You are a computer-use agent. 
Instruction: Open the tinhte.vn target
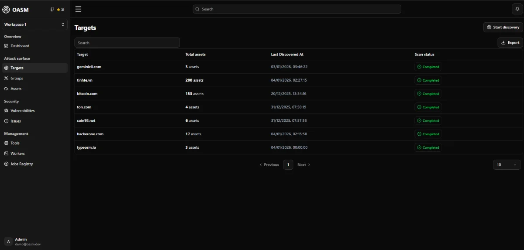point(85,80)
